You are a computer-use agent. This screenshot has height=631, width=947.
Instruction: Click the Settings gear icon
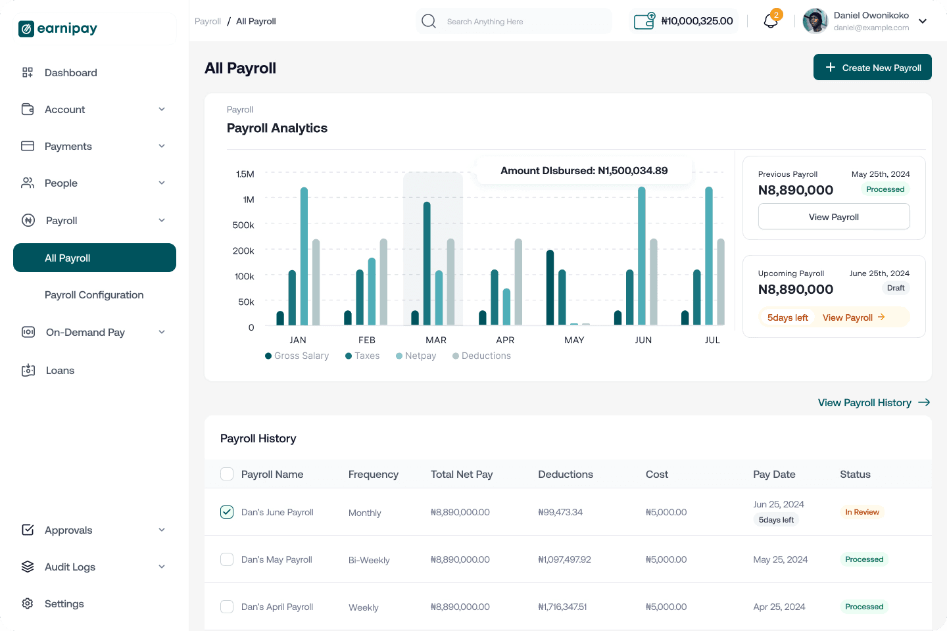[x=28, y=603]
